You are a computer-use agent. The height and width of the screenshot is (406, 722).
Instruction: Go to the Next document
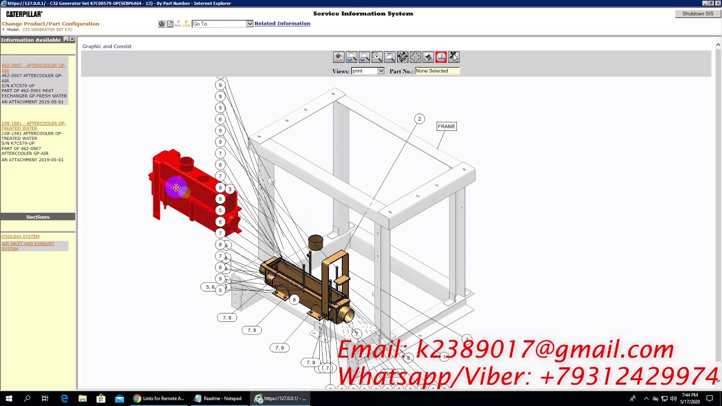186,24
